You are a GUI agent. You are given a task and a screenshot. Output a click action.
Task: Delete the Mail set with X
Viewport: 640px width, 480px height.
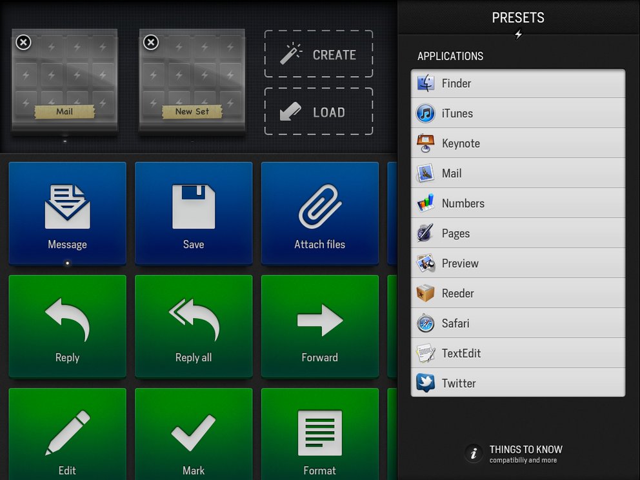pyautogui.click(x=23, y=43)
